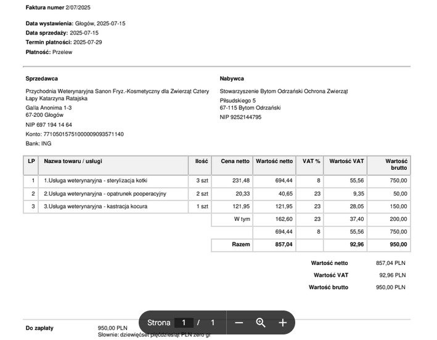Click the total page count '1' in the page toolbar

(213, 323)
